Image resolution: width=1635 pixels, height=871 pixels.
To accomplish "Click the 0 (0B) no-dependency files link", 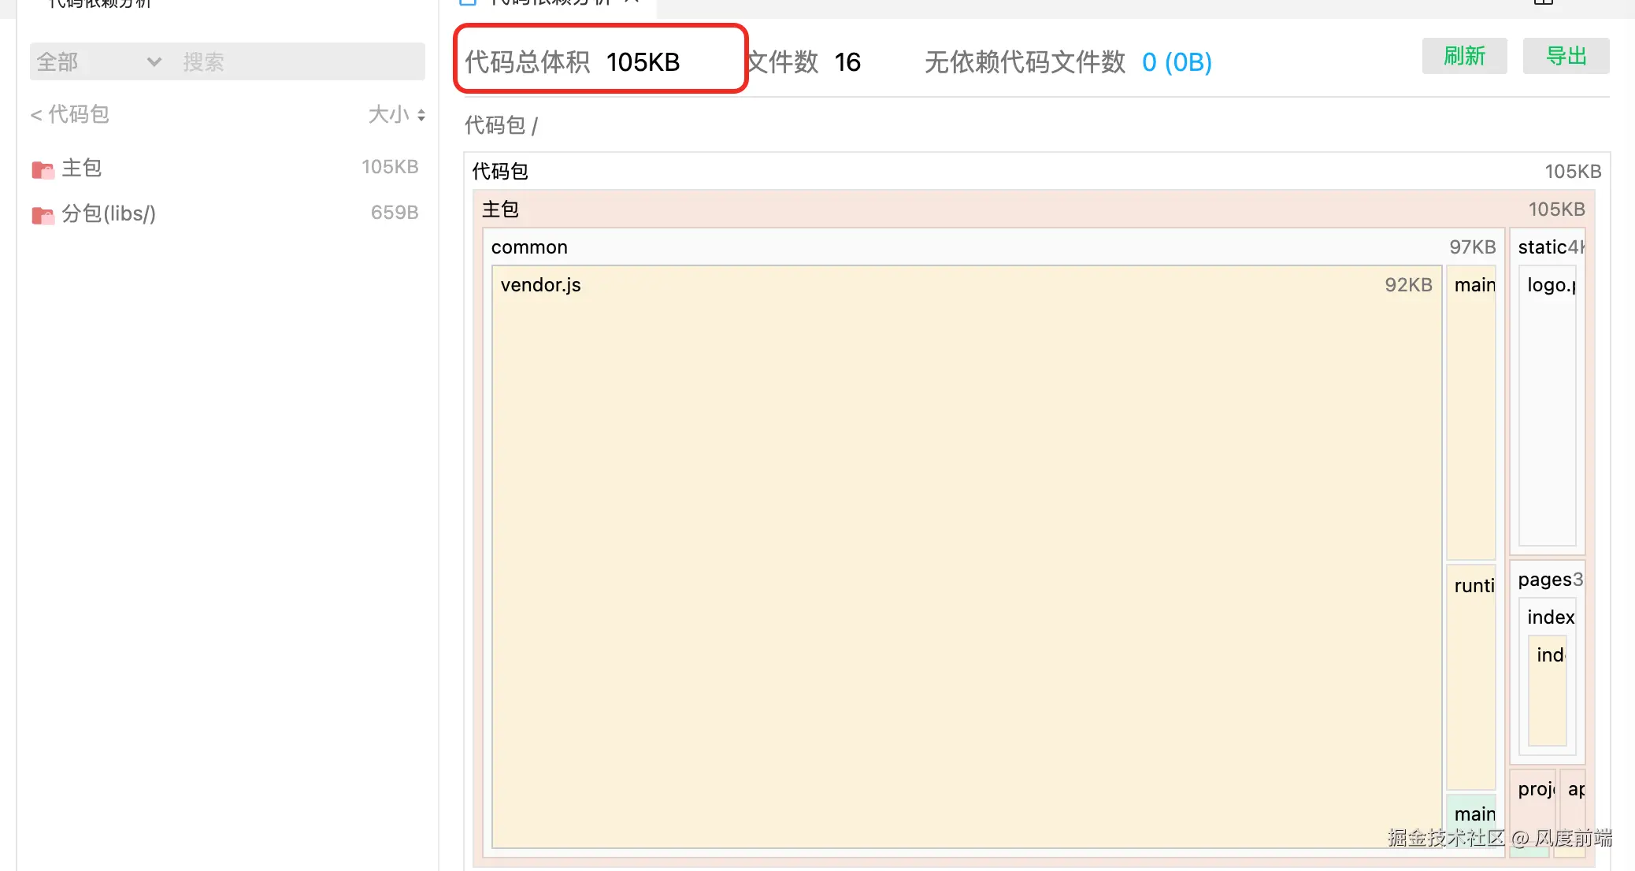I will tap(1177, 62).
